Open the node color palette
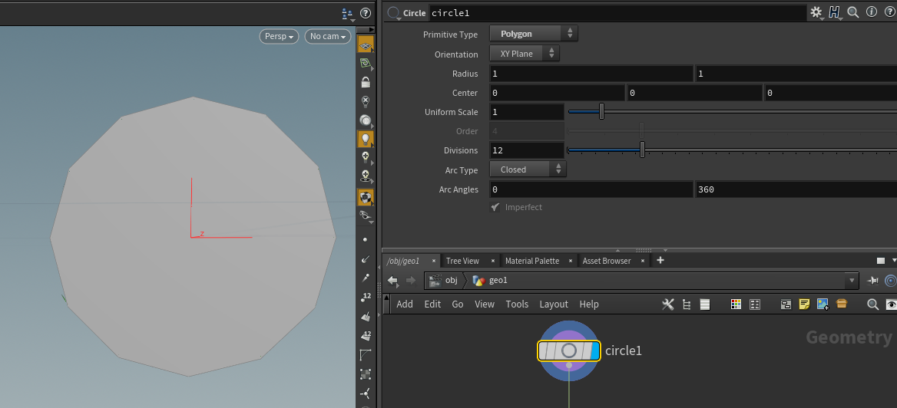The height and width of the screenshot is (408, 897). click(x=736, y=304)
